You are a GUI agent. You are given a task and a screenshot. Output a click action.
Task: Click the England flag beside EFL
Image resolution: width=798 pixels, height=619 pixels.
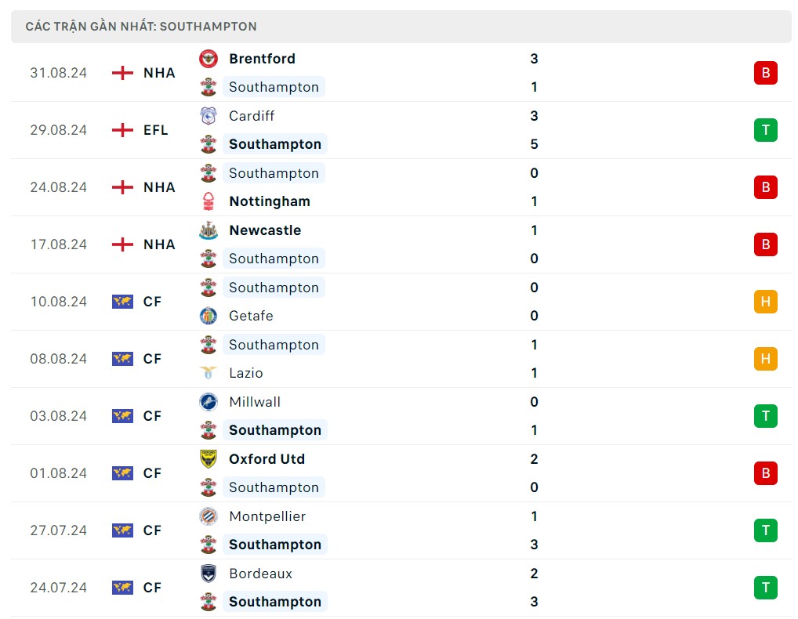click(122, 130)
